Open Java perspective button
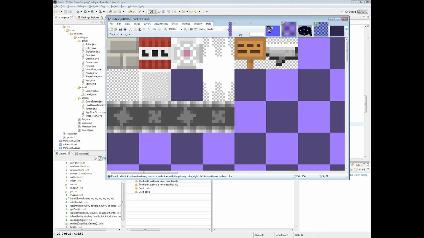Viewport: 424px width, 238px height. [x=362, y=12]
